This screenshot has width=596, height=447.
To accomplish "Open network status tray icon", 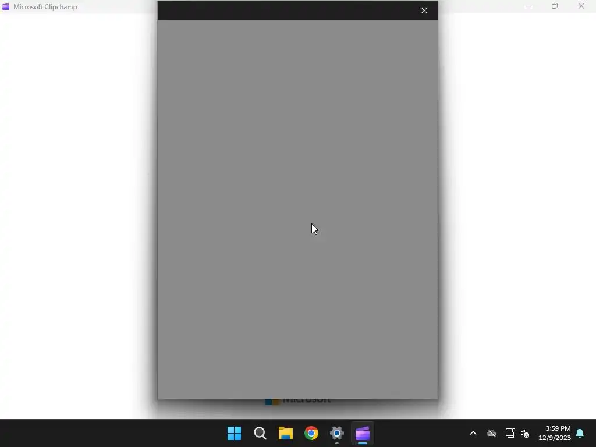I will 510,433.
